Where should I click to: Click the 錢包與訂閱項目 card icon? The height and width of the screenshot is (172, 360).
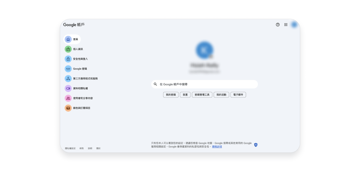68,108
